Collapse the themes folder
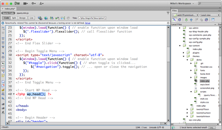 pyautogui.click(x=183, y=56)
